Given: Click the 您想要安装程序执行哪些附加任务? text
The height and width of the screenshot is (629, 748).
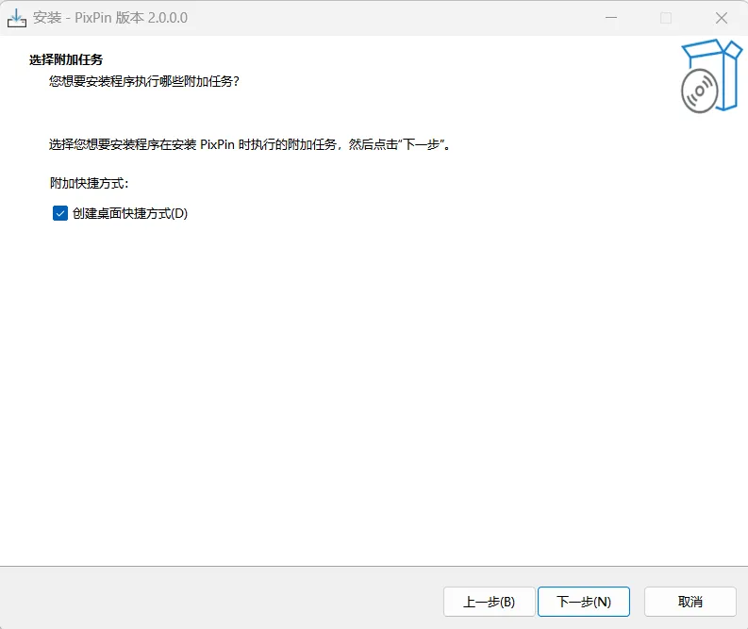Looking at the screenshot, I should click(144, 81).
